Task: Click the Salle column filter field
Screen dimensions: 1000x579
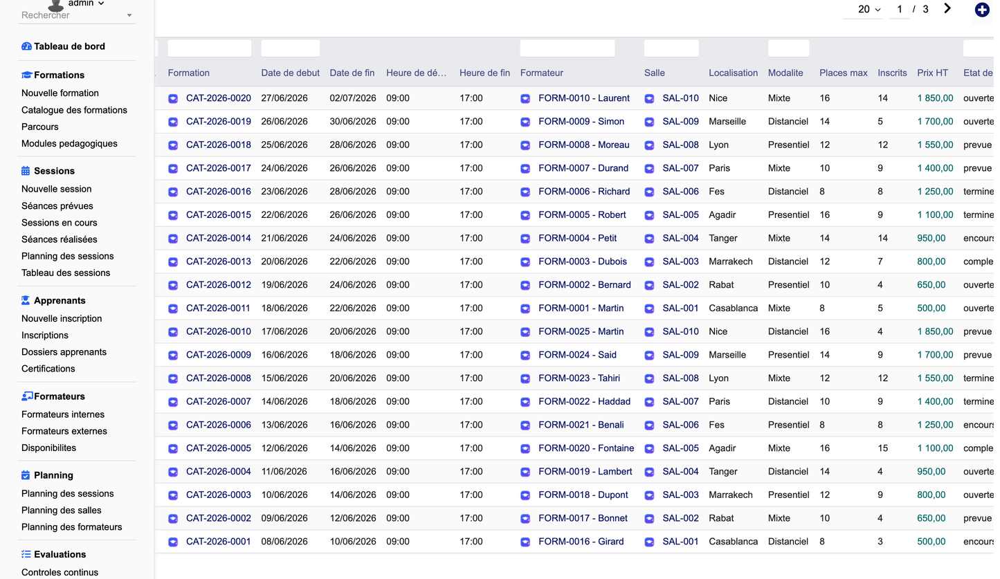Action: 671,48
